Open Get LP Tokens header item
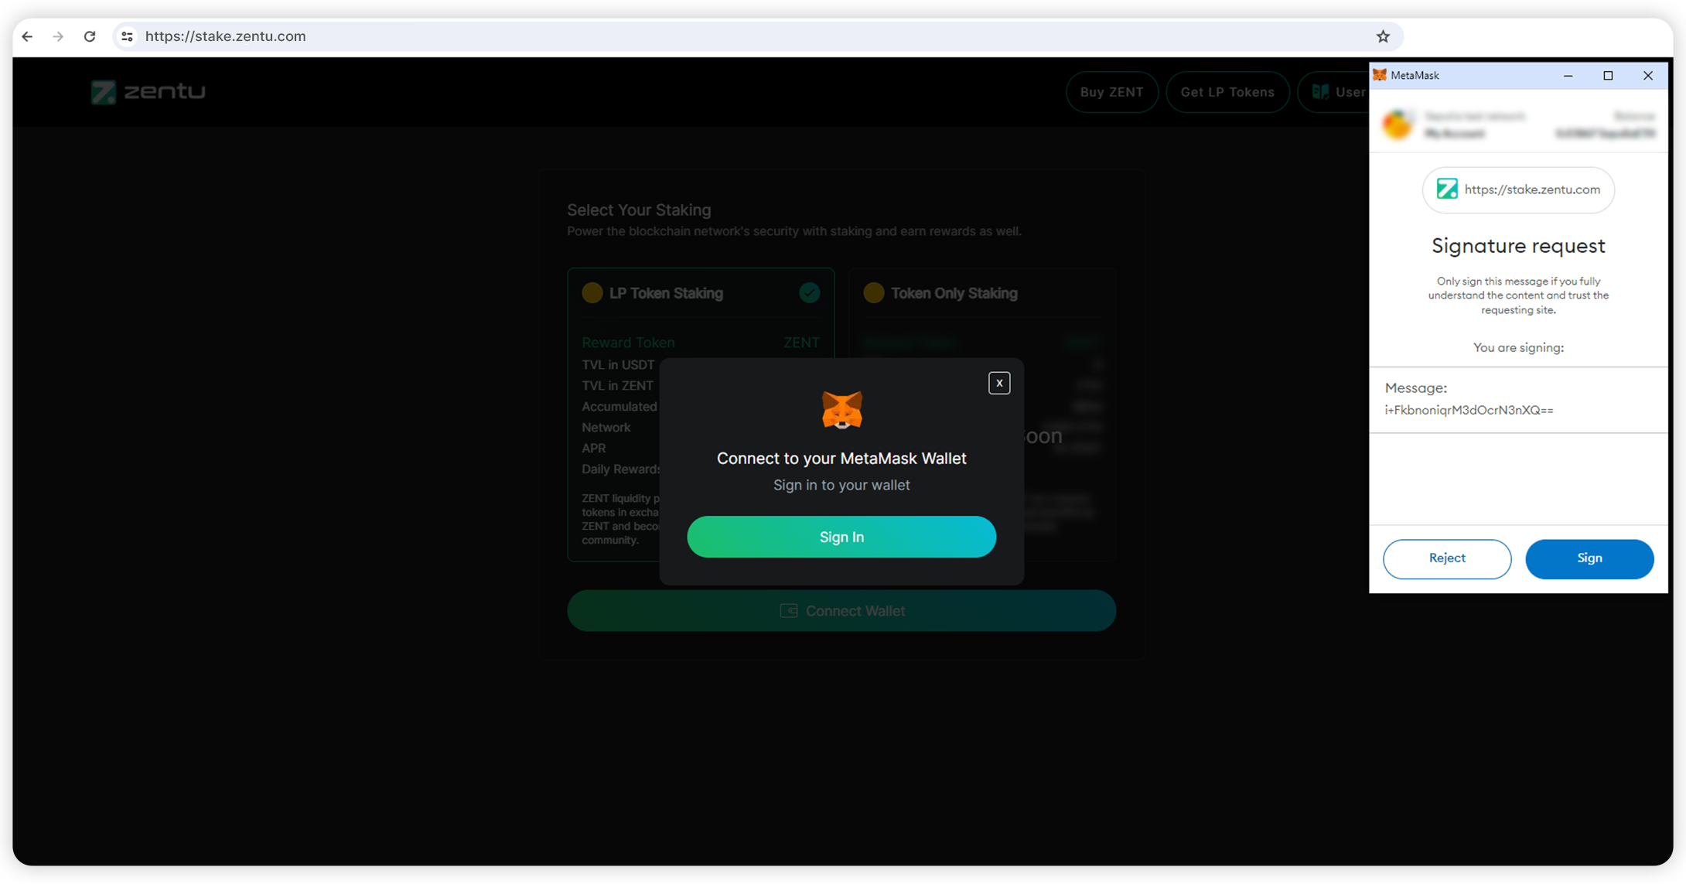 click(1227, 92)
